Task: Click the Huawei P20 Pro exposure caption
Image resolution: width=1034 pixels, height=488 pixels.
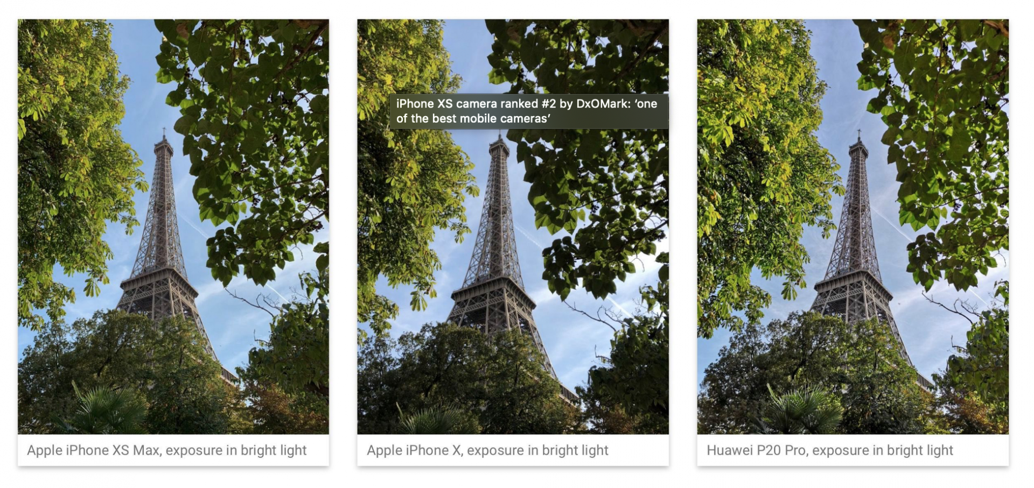Action: tap(830, 450)
